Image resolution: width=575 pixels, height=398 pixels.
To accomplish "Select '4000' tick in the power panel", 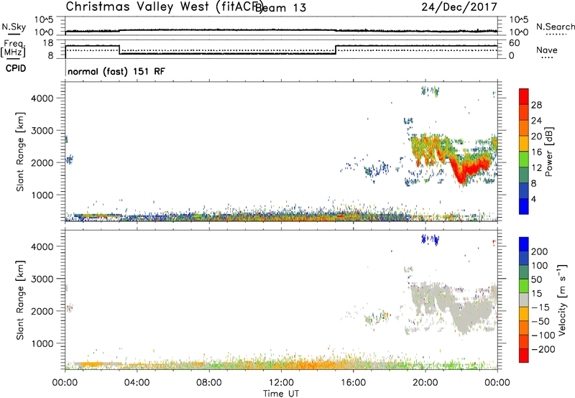I will click(x=42, y=98).
